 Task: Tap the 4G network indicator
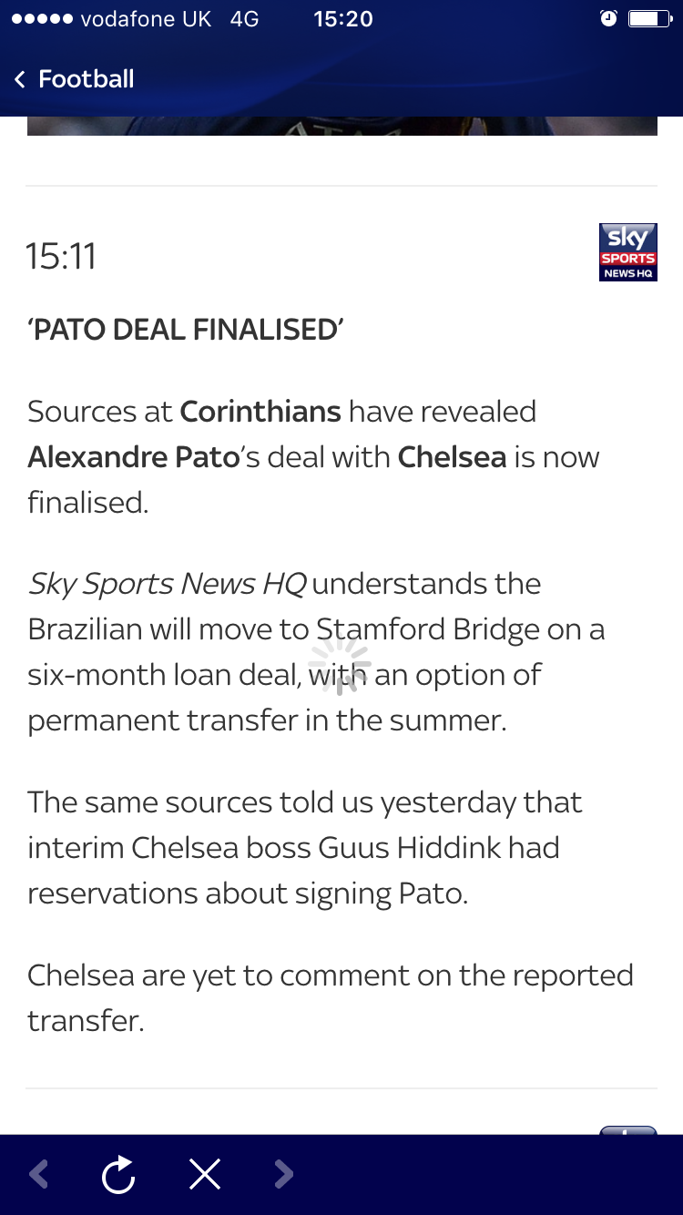point(245,19)
